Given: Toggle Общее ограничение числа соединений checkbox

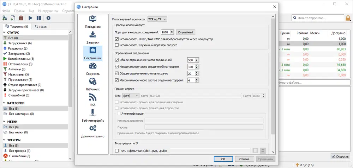Looking at the screenshot, I should pos(116,60).
